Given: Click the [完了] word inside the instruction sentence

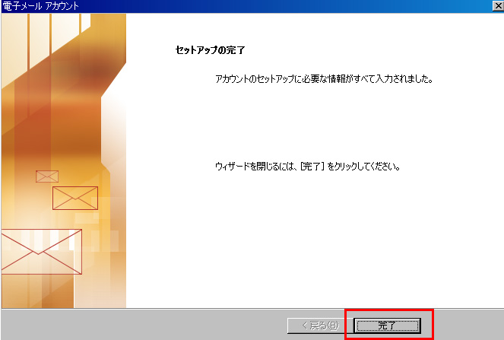Looking at the screenshot, I should 312,167.
